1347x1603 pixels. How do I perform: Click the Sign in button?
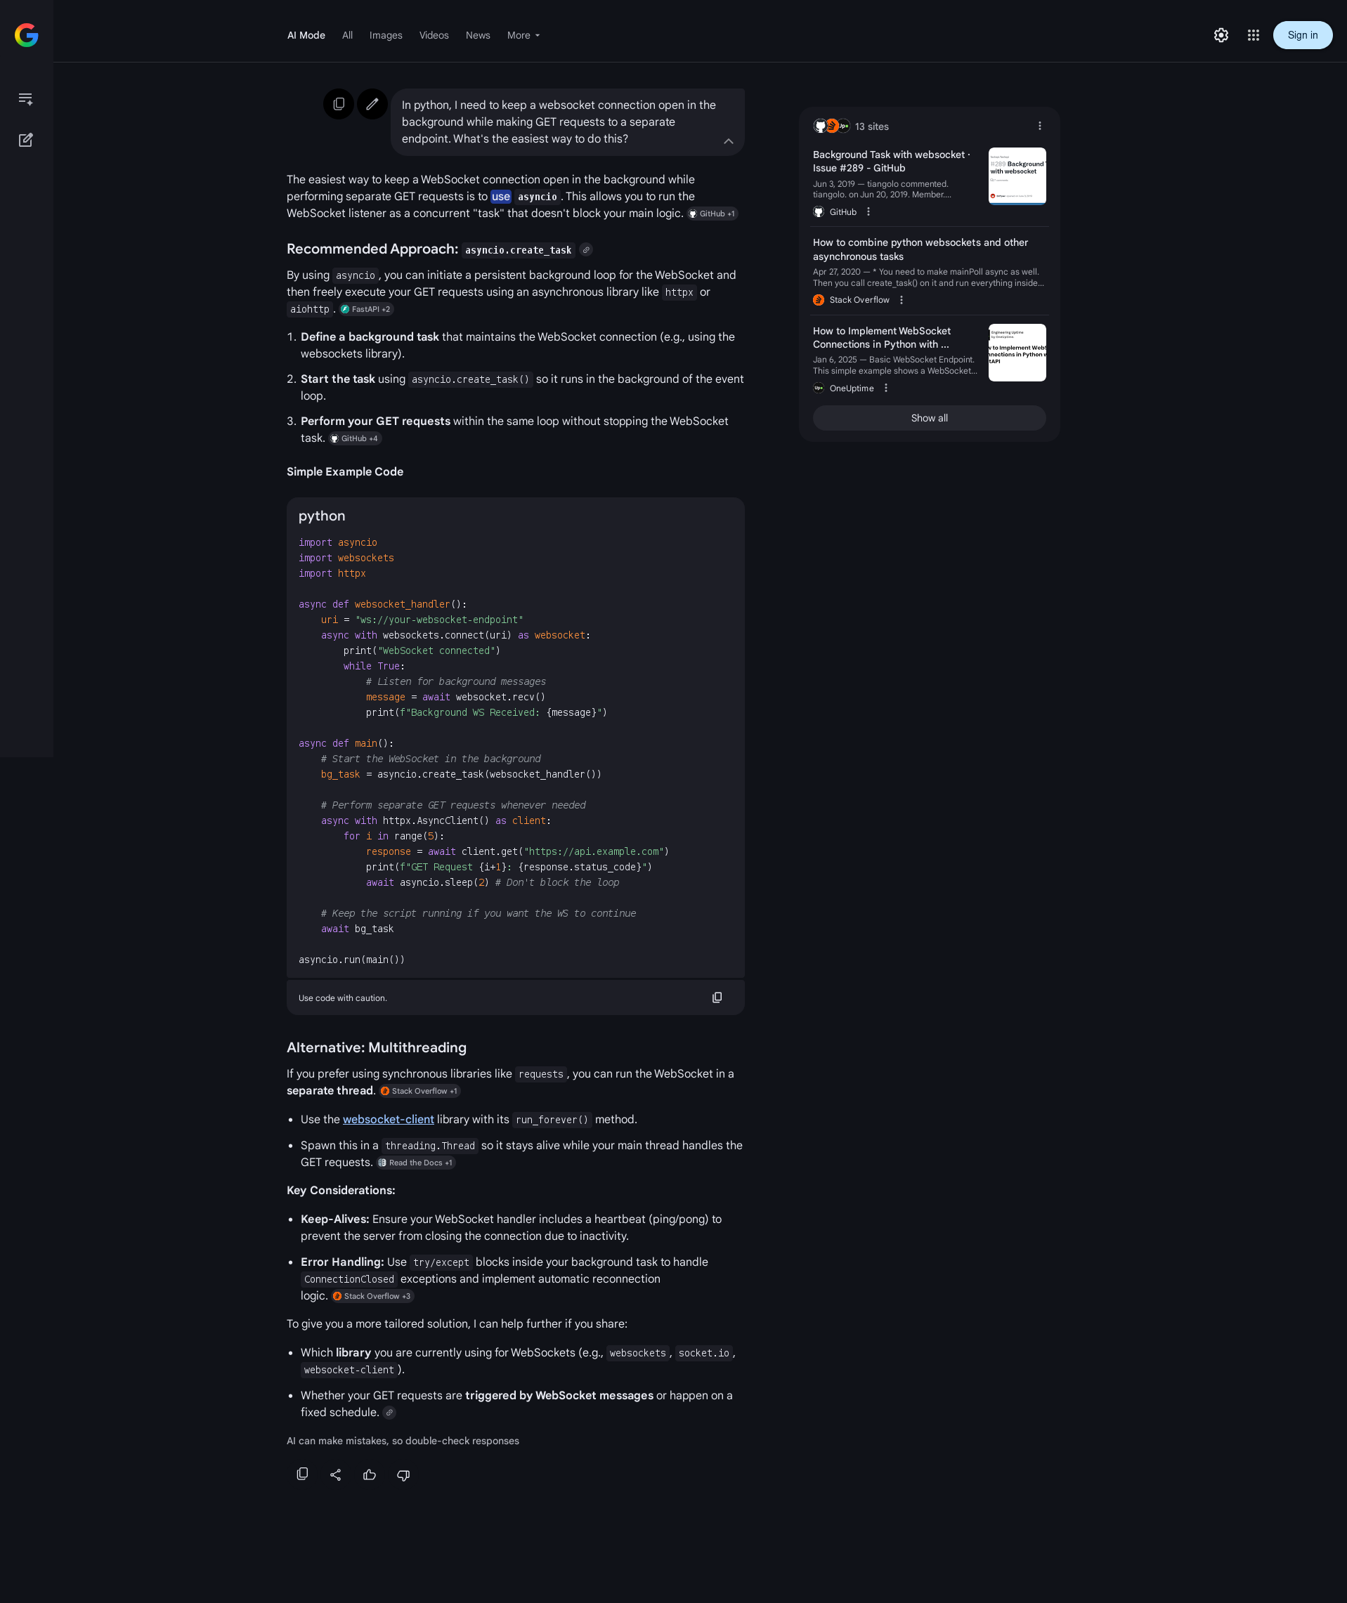tap(1302, 35)
